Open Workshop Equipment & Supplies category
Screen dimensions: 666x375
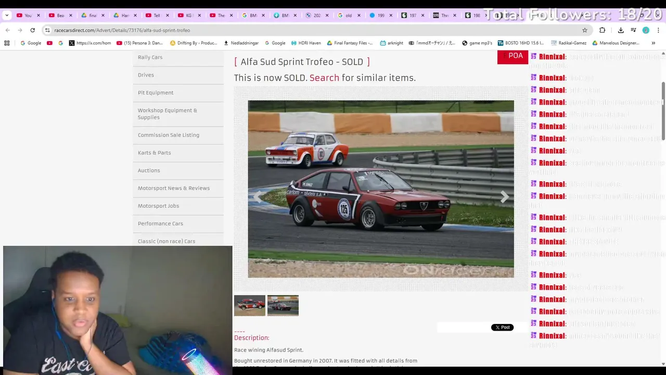(168, 114)
